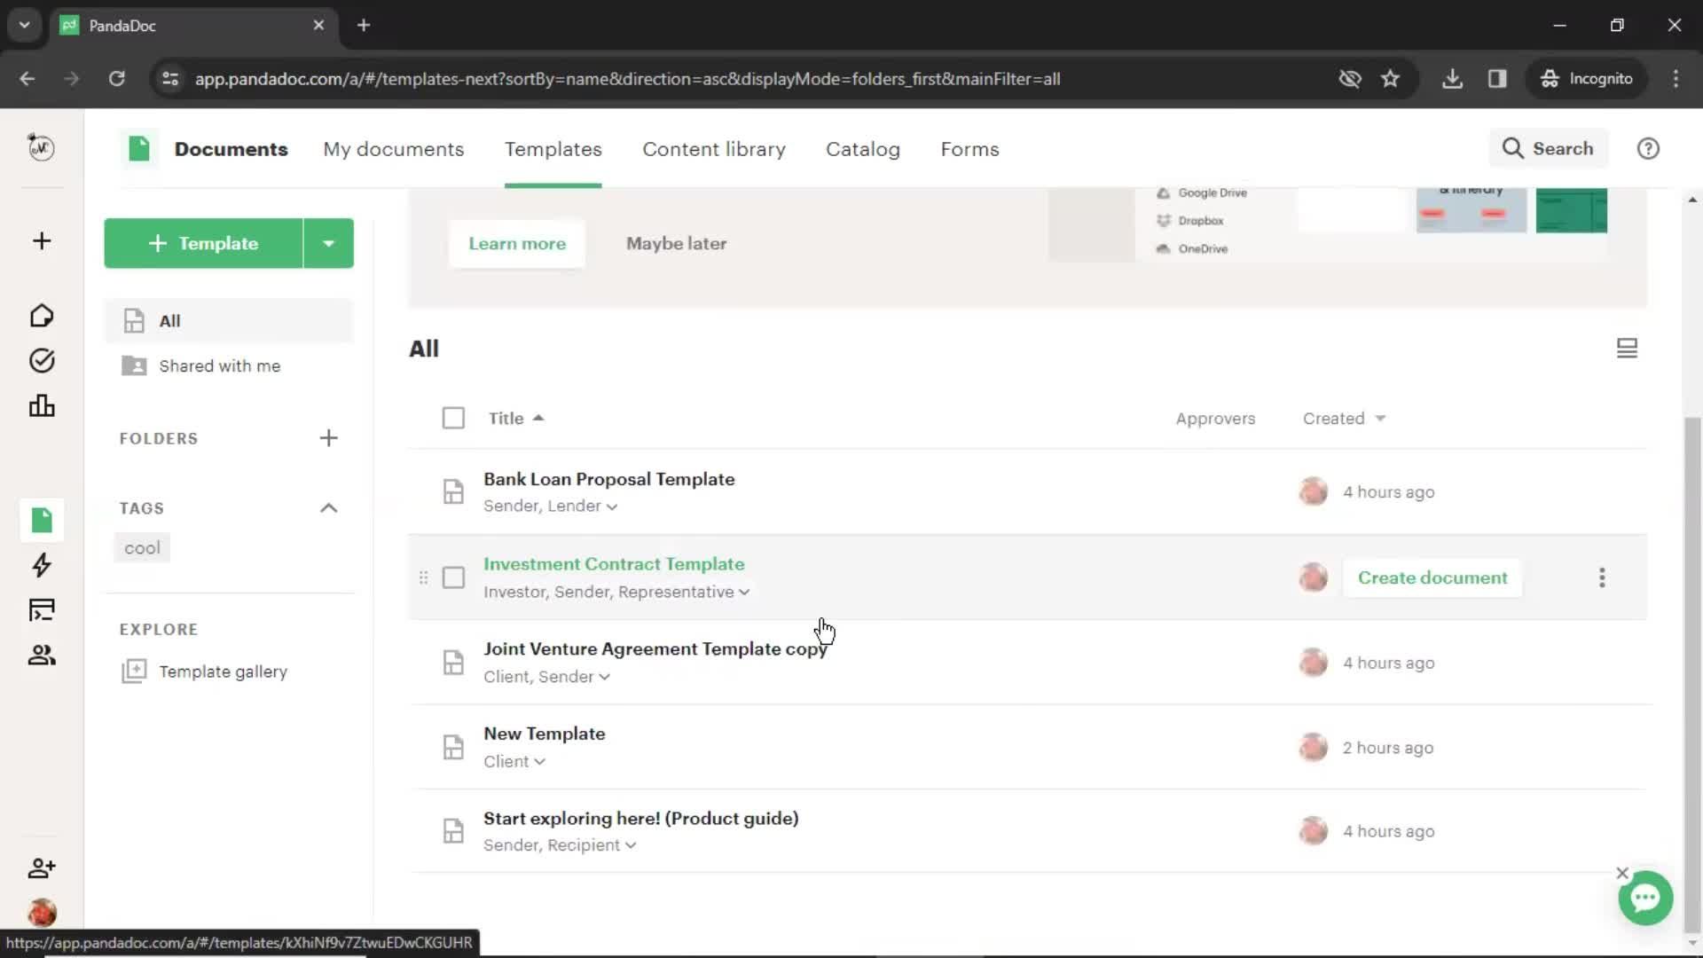Select the Bank Loan Proposal checkbox
1703x958 pixels.
pos(451,491)
